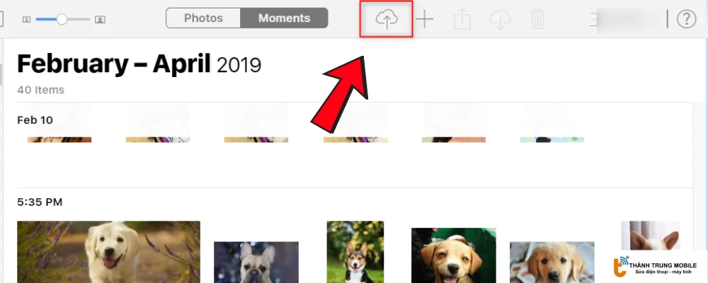Viewport: 708px width, 283px height.
Task: Click the cloud upload icon
Action: tap(387, 19)
